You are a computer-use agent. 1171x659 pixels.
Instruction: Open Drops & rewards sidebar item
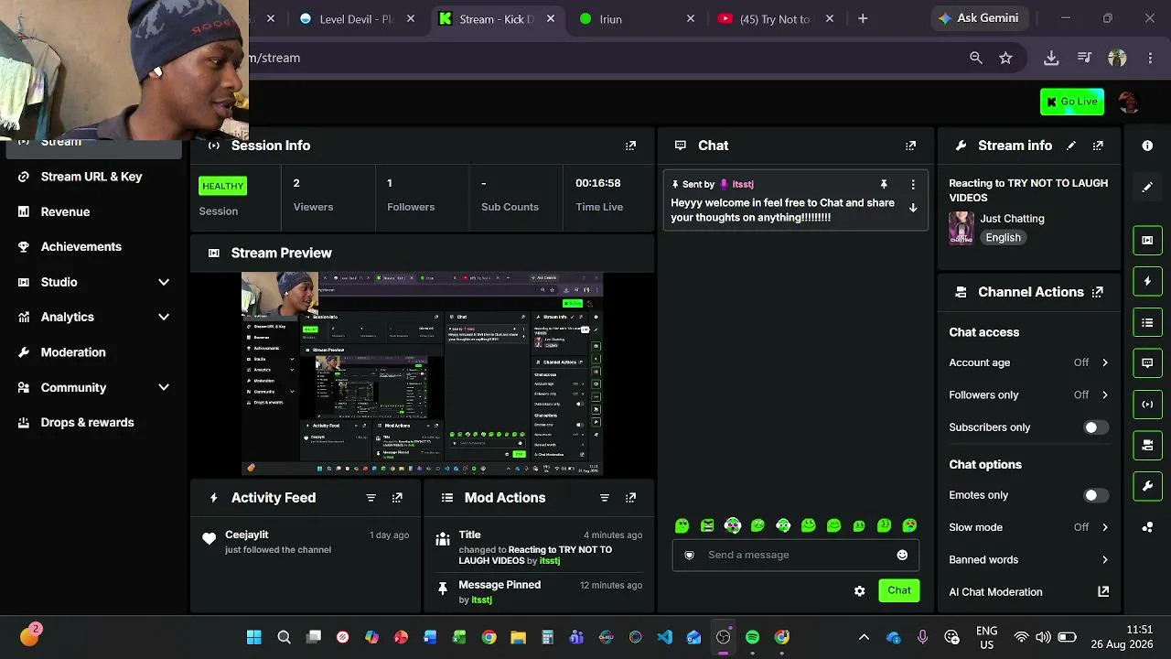point(87,422)
